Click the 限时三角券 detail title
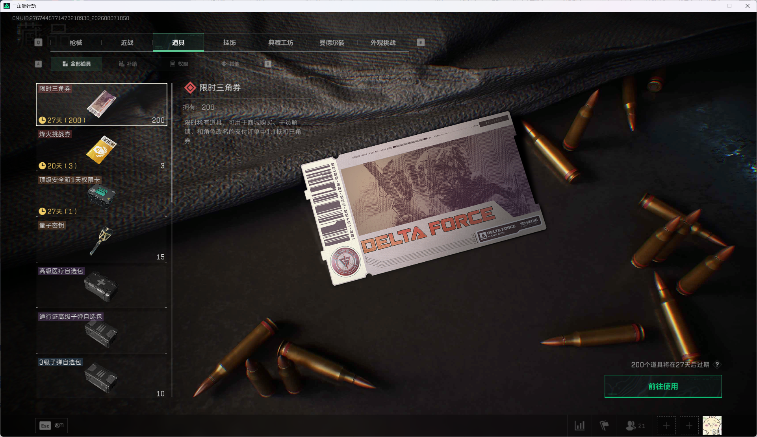Viewport: 757px width, 437px height. pyautogui.click(x=220, y=88)
